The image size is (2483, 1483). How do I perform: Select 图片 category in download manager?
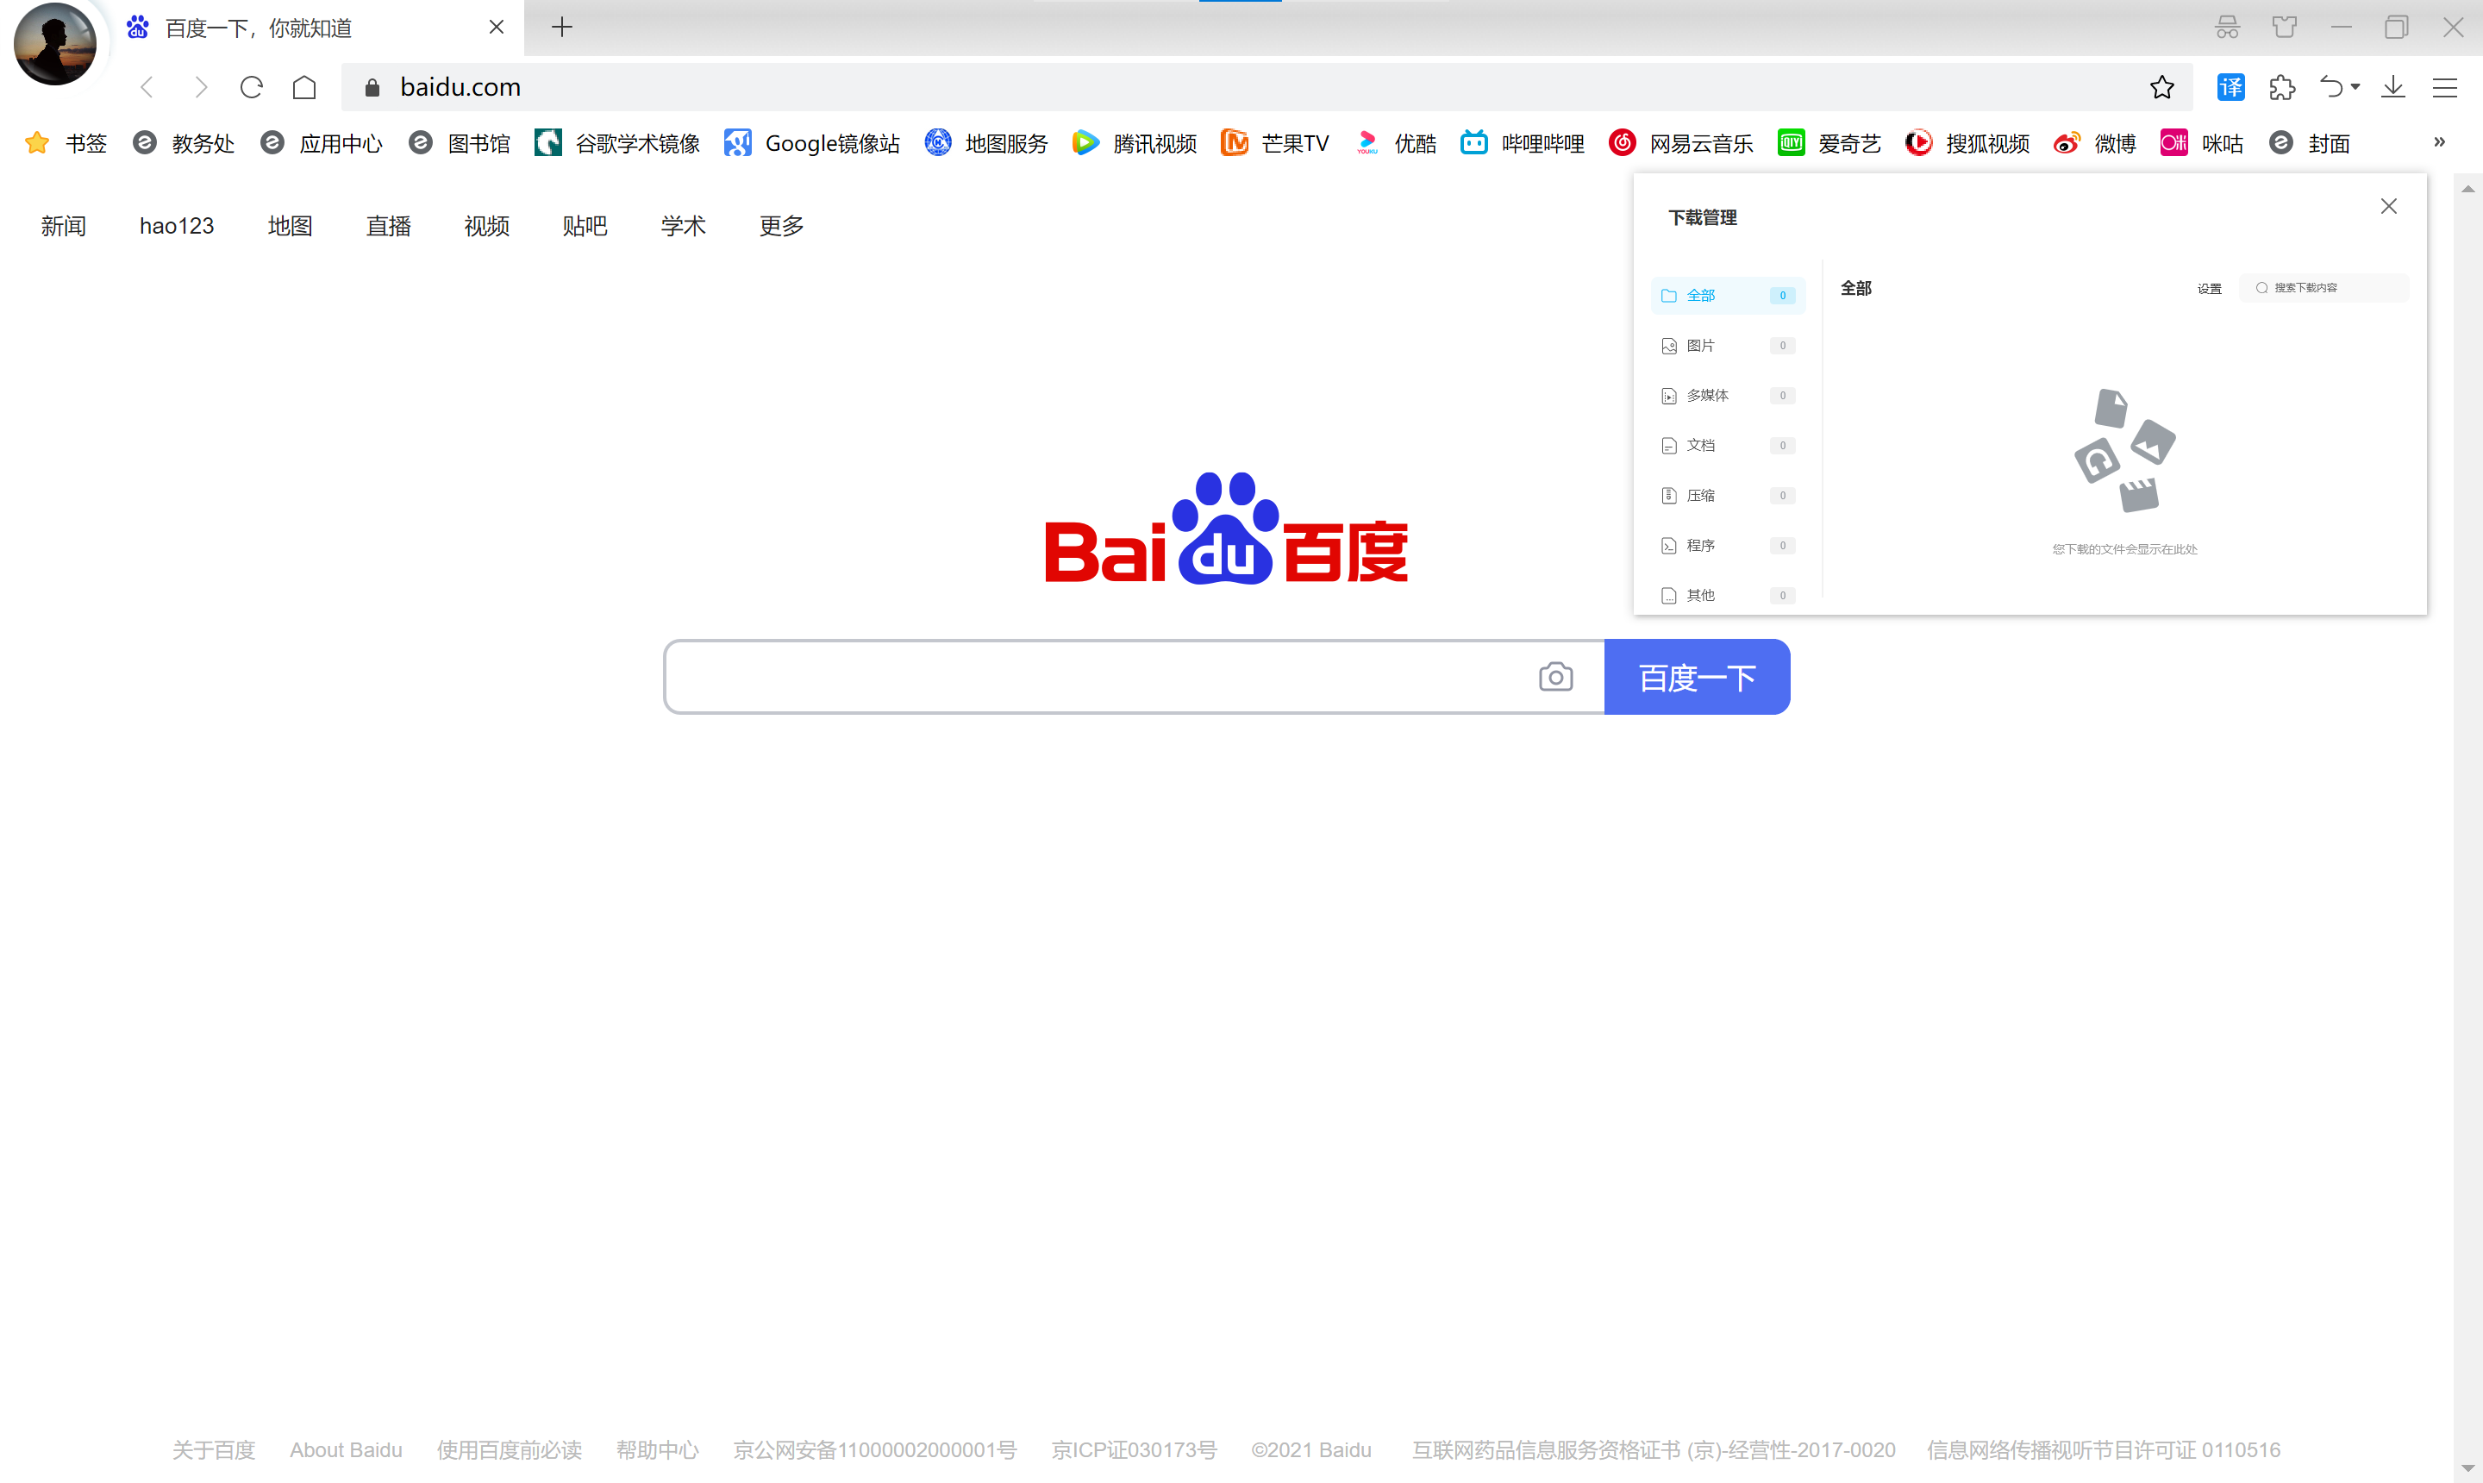1728,345
